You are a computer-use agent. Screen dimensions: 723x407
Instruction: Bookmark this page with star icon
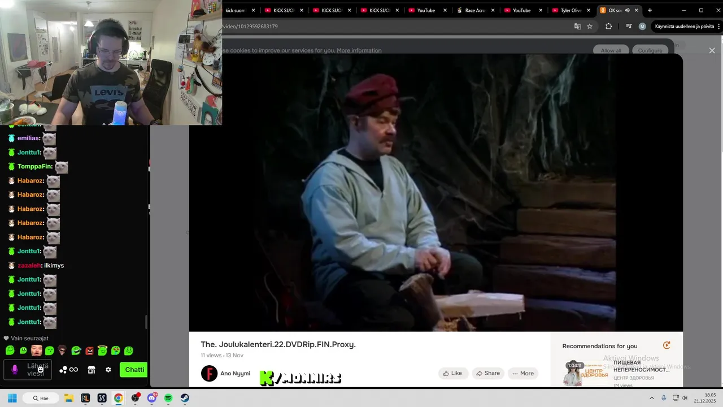pyautogui.click(x=590, y=26)
